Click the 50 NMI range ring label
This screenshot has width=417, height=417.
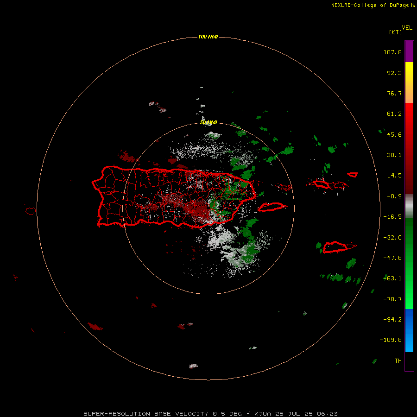tap(208, 123)
